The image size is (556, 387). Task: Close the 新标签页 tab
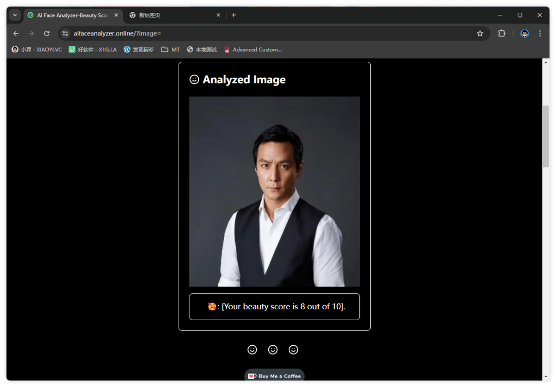coord(218,15)
